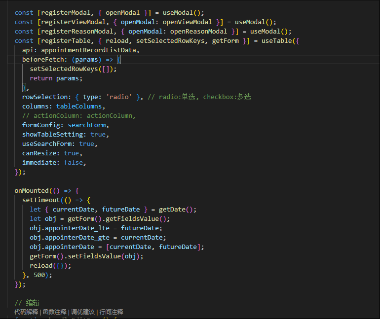This screenshot has width=380, height=319.
Task: Click the commented-out 'actionColumn' line
Action: (79, 116)
